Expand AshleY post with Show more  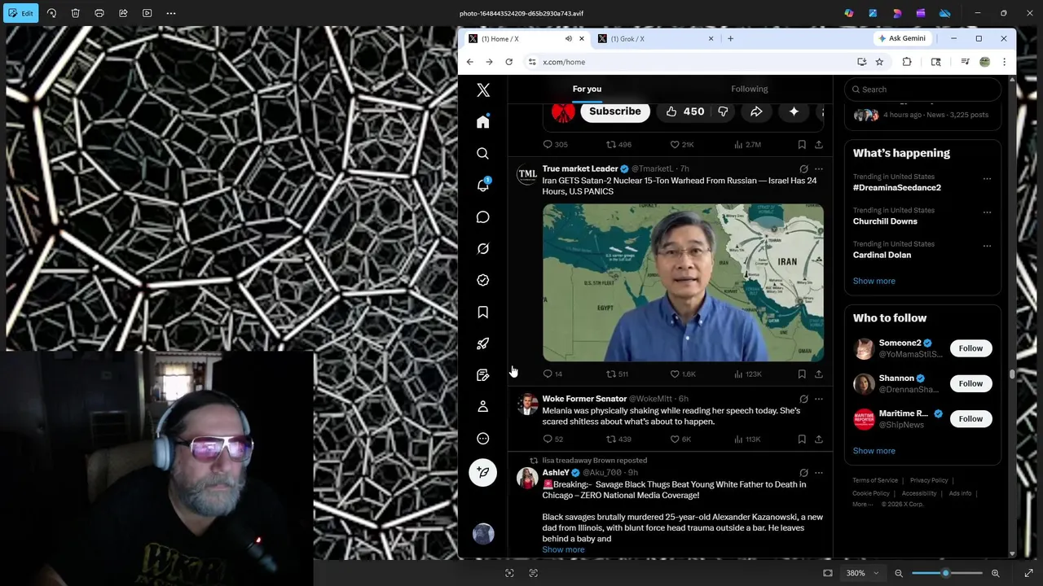(563, 549)
